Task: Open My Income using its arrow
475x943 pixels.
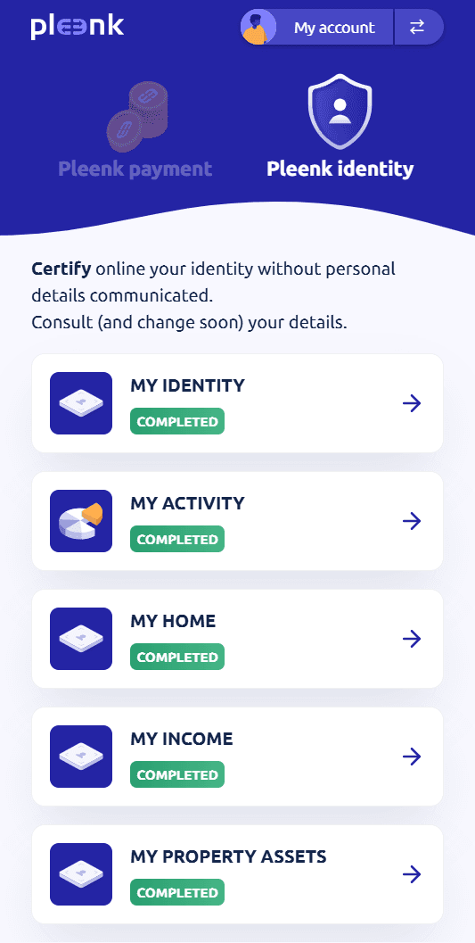Action: [x=412, y=757]
